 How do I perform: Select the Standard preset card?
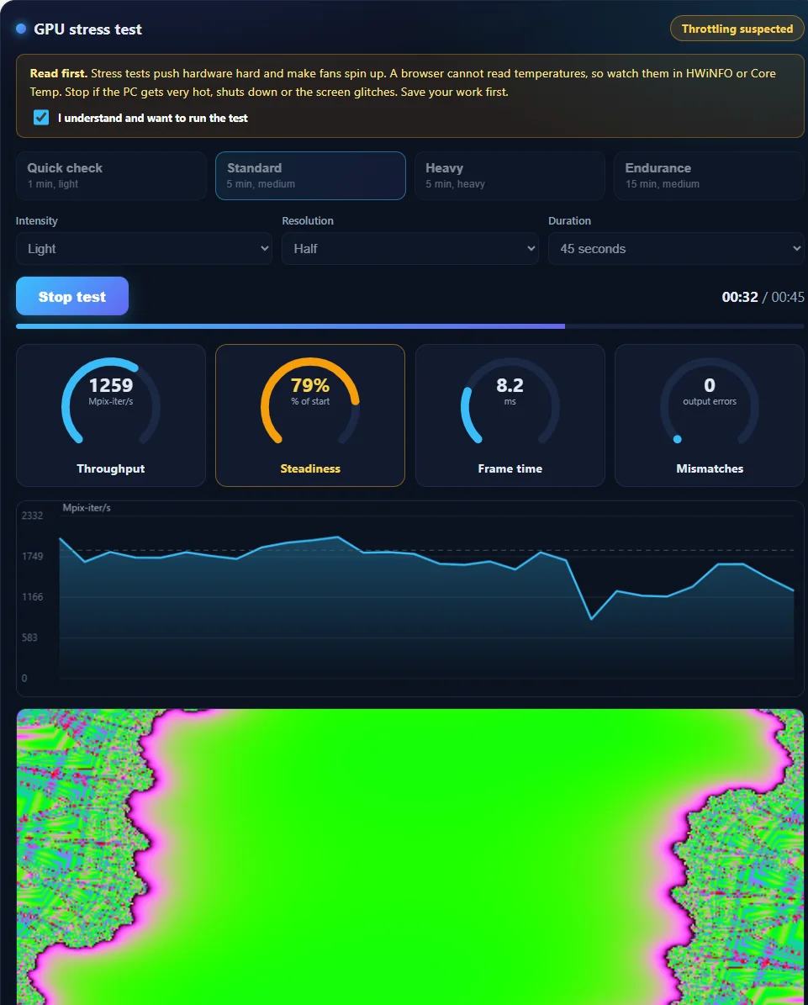[x=310, y=176]
